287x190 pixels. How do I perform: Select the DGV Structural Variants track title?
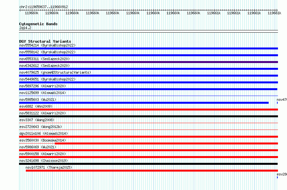pos(45,41)
